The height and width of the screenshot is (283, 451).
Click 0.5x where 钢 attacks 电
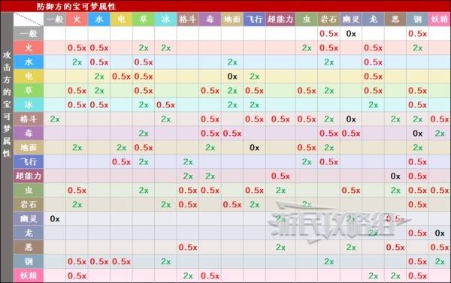[121, 262]
